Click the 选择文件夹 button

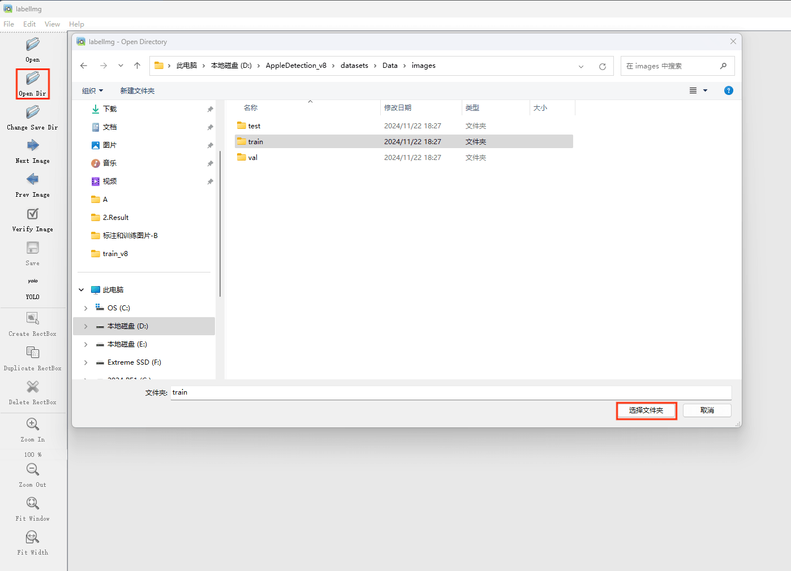point(646,410)
